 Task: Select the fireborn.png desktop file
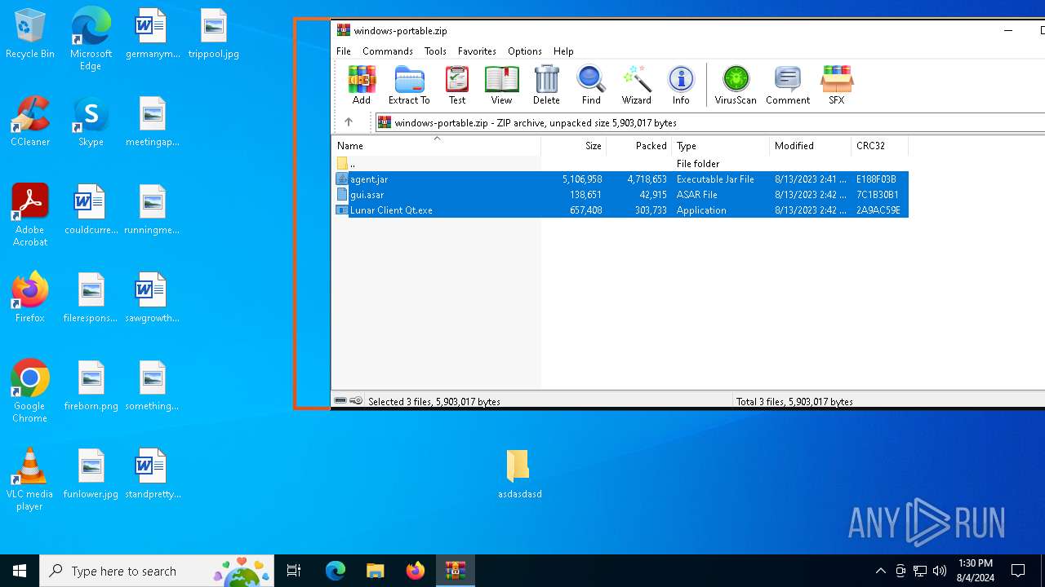pyautogui.click(x=91, y=386)
